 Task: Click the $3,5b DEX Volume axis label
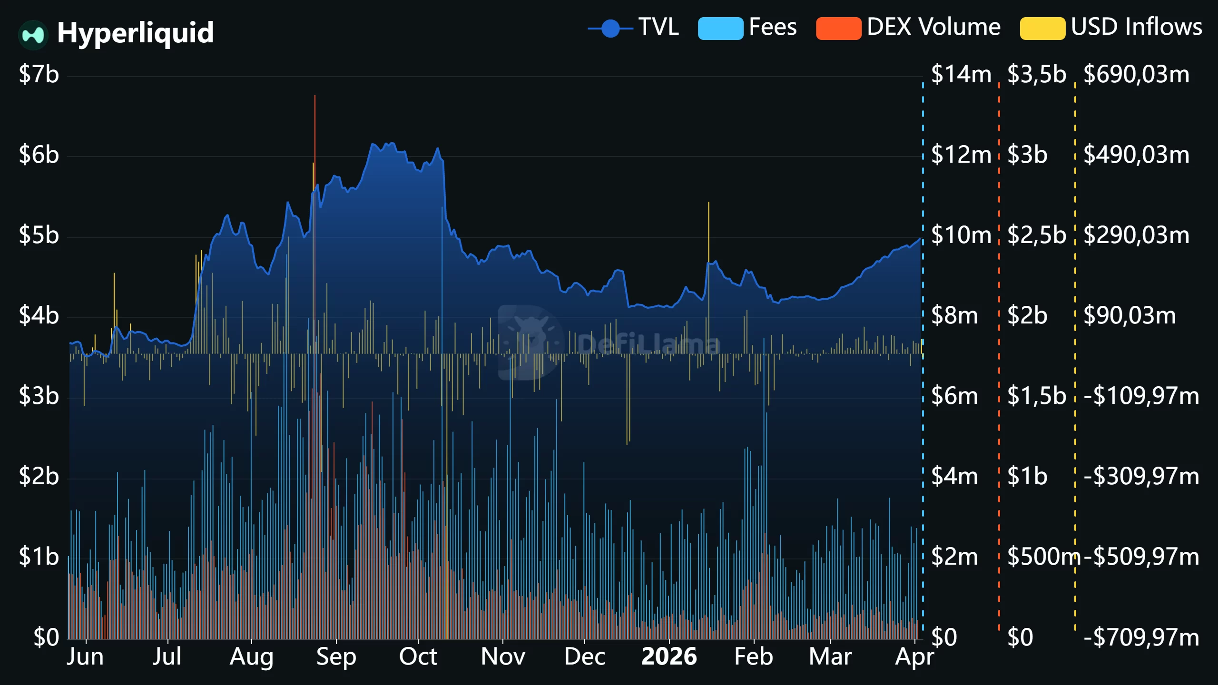(x=1037, y=75)
